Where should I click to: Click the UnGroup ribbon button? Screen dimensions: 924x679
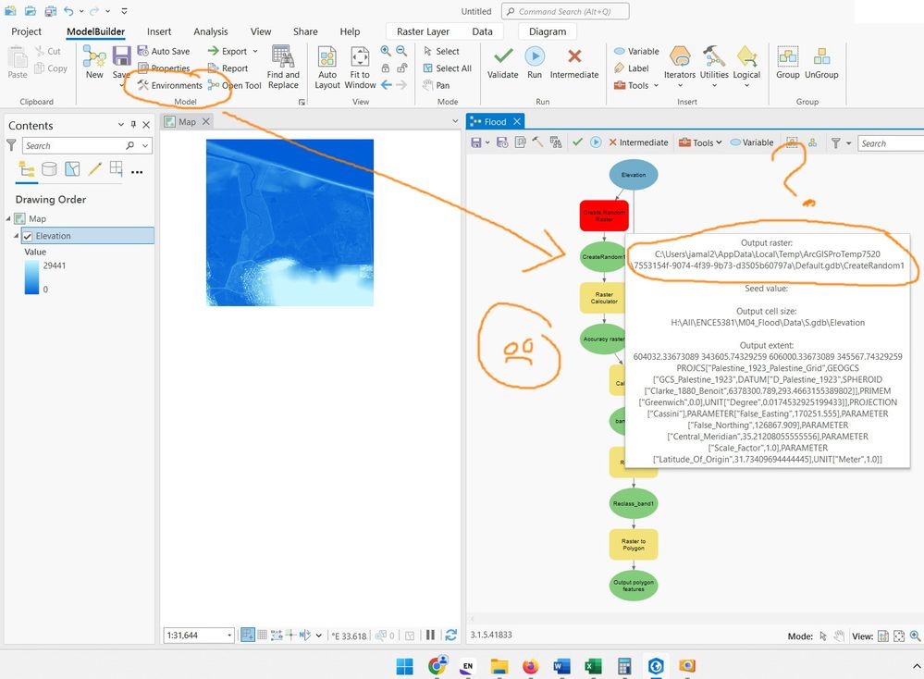pyautogui.click(x=821, y=62)
